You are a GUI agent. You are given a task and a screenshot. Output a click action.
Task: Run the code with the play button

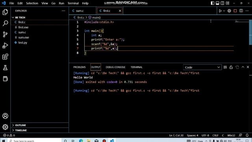tap(220, 11)
